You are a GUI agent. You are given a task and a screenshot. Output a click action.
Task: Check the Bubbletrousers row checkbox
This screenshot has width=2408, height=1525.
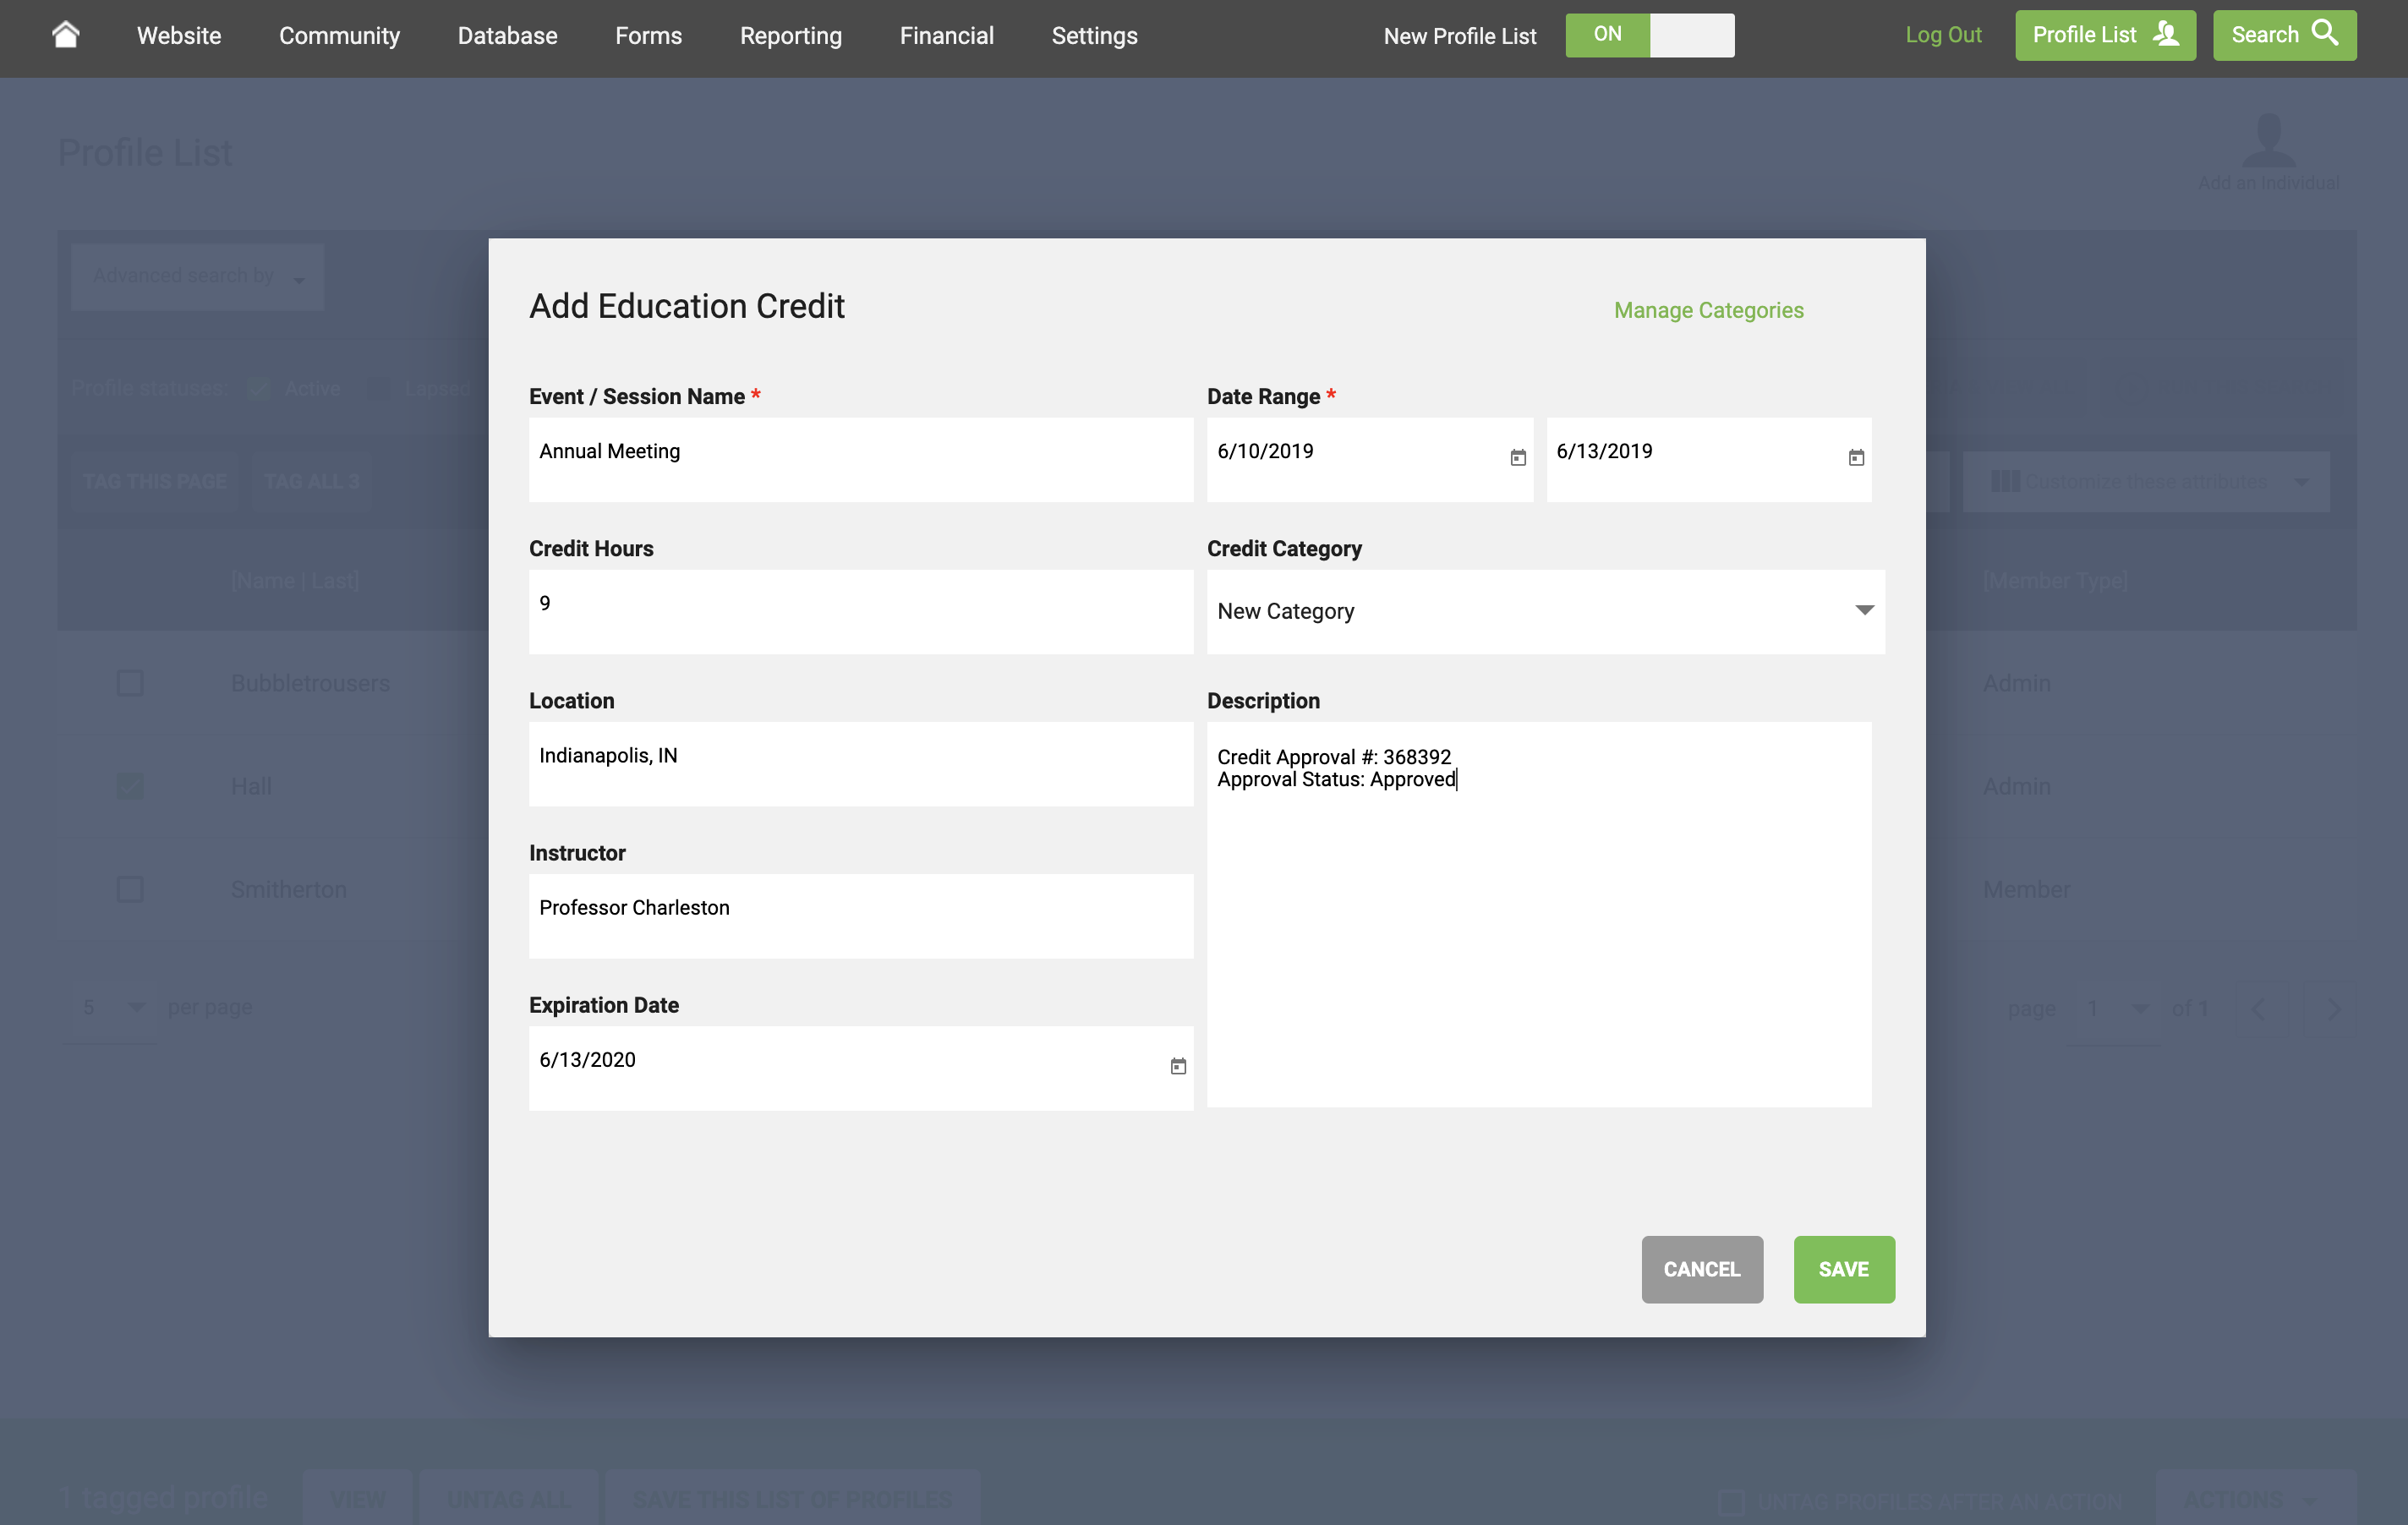click(130, 683)
